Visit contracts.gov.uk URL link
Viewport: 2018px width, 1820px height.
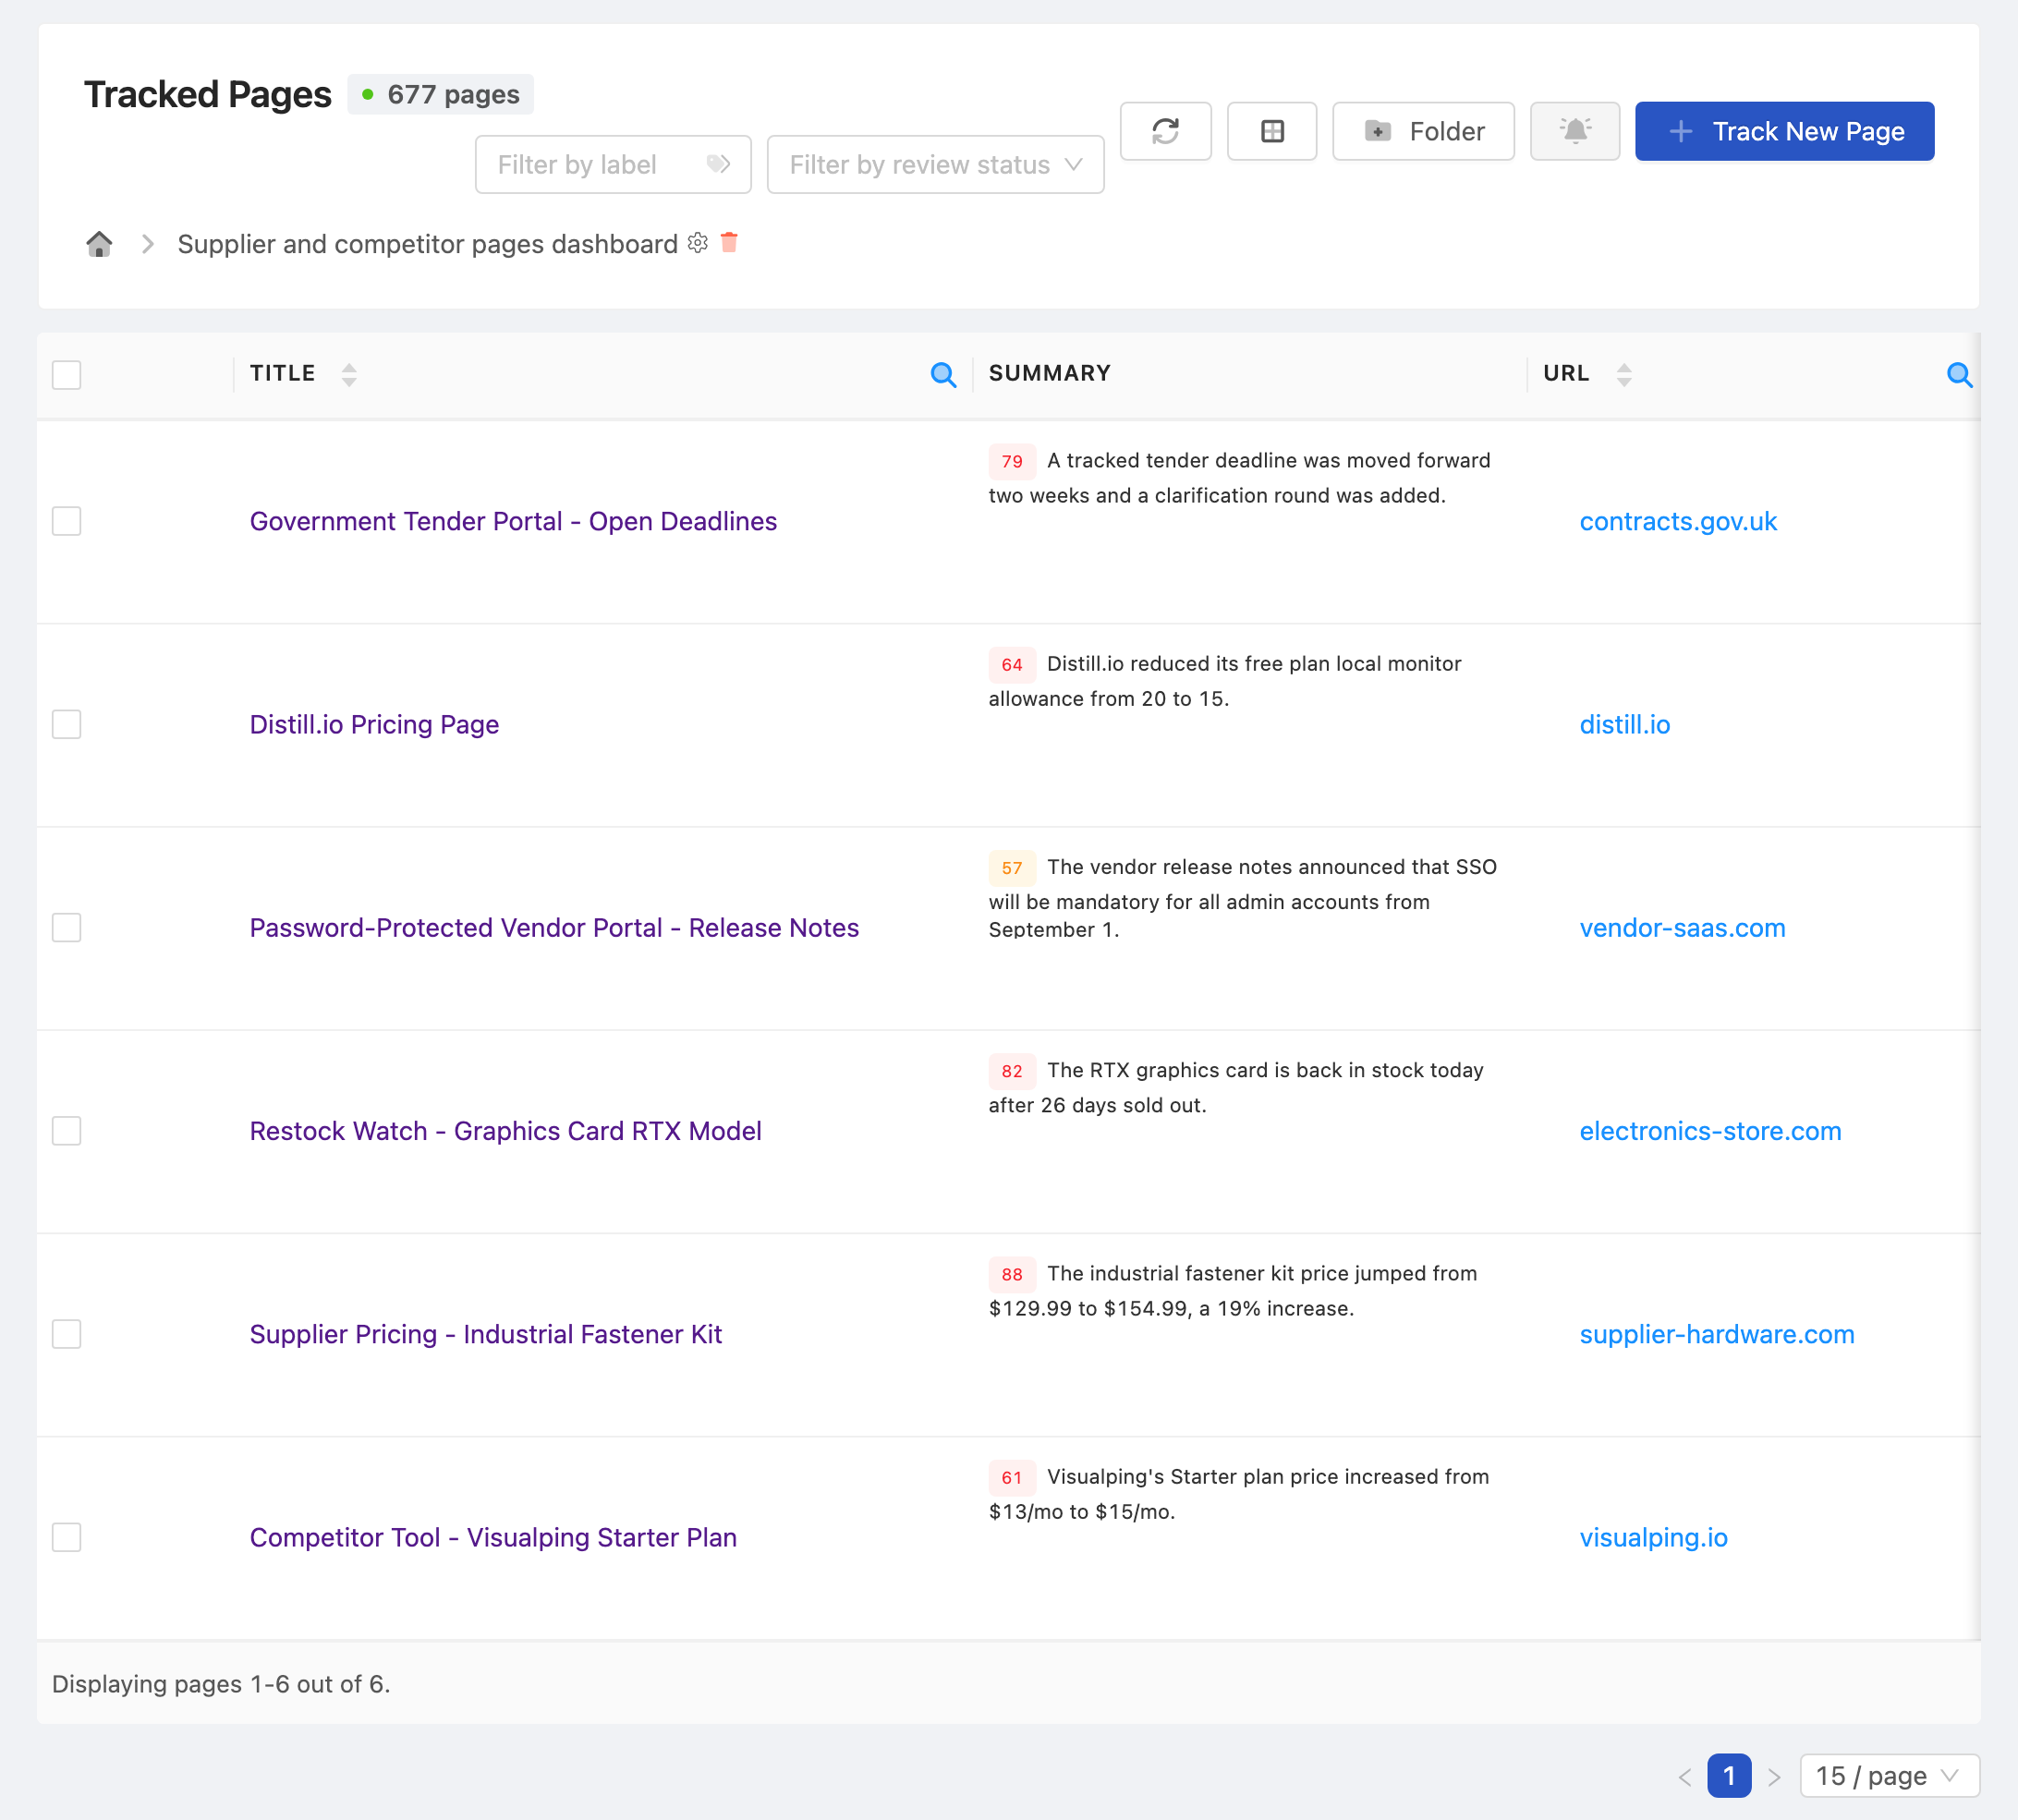click(1677, 521)
